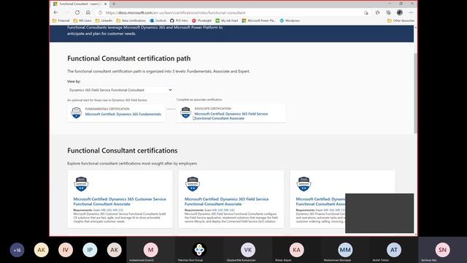Click the Customer Service certification card badge
Image resolution: width=467 pixels, height=263 pixels.
81,183
